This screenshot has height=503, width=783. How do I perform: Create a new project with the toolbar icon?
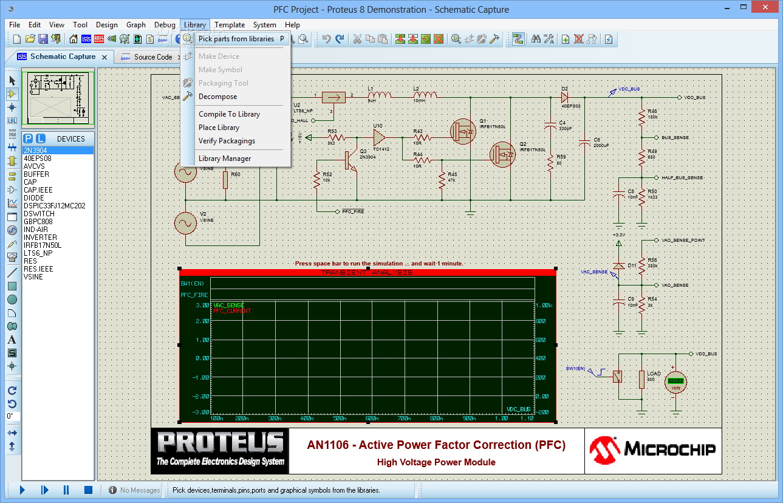pos(17,39)
